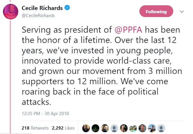Open the eighth avatar with blue sky

(152, 128)
